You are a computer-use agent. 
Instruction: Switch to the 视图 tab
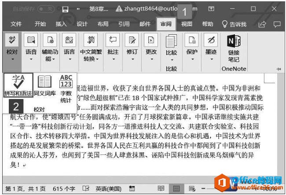coord(187,24)
